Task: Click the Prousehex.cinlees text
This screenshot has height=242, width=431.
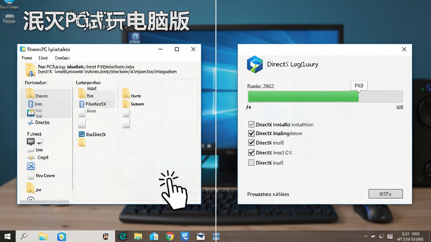Action: (268, 194)
